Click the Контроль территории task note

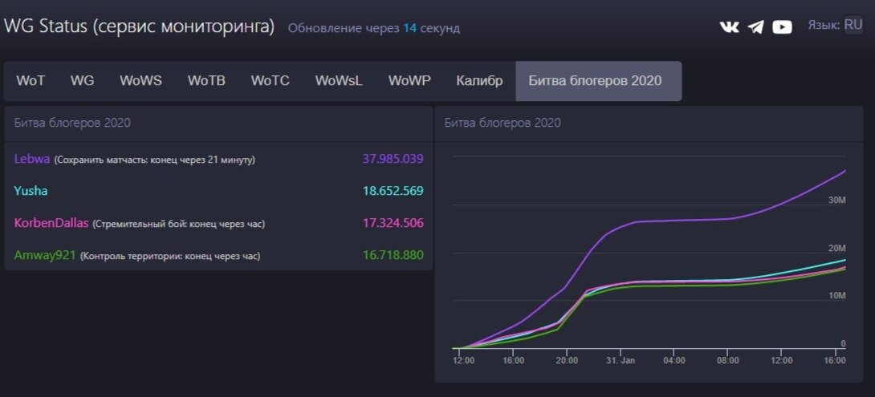170,257
